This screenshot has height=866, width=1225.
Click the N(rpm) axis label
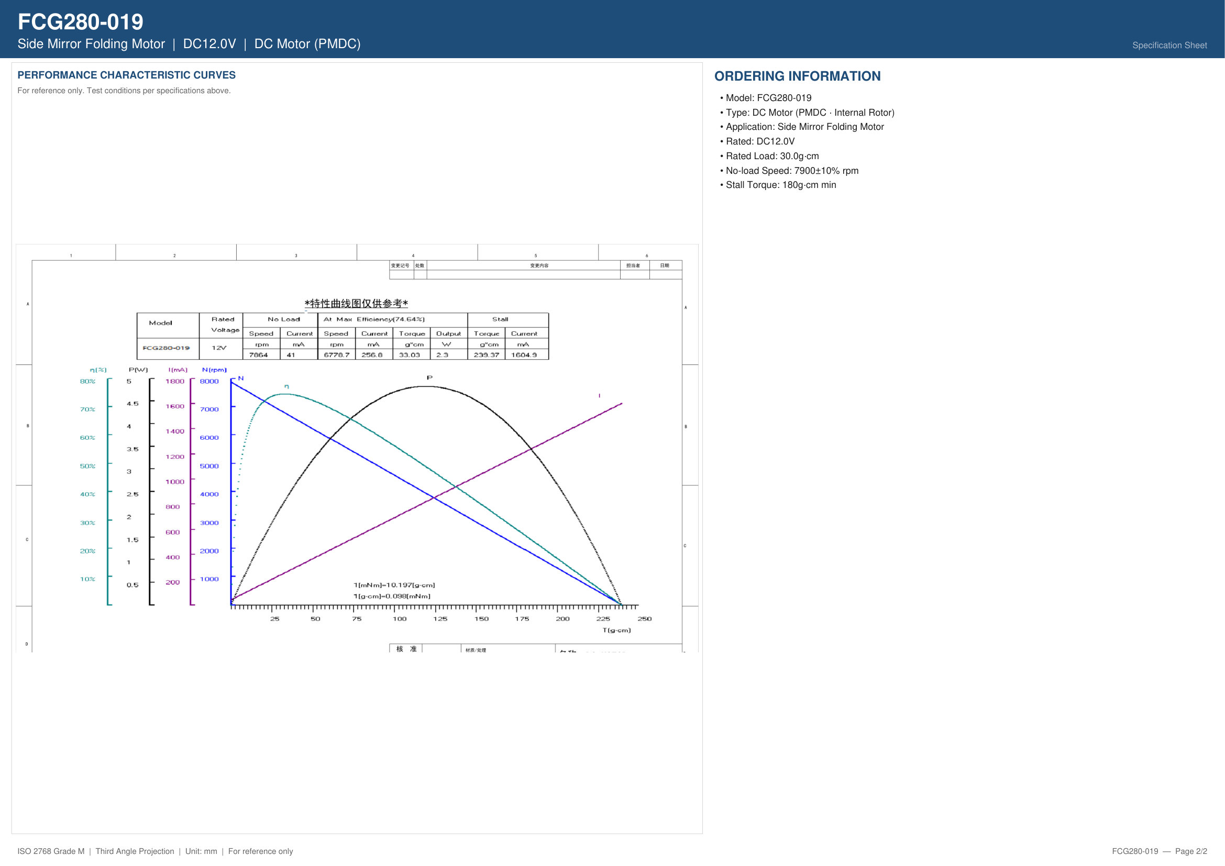point(215,370)
